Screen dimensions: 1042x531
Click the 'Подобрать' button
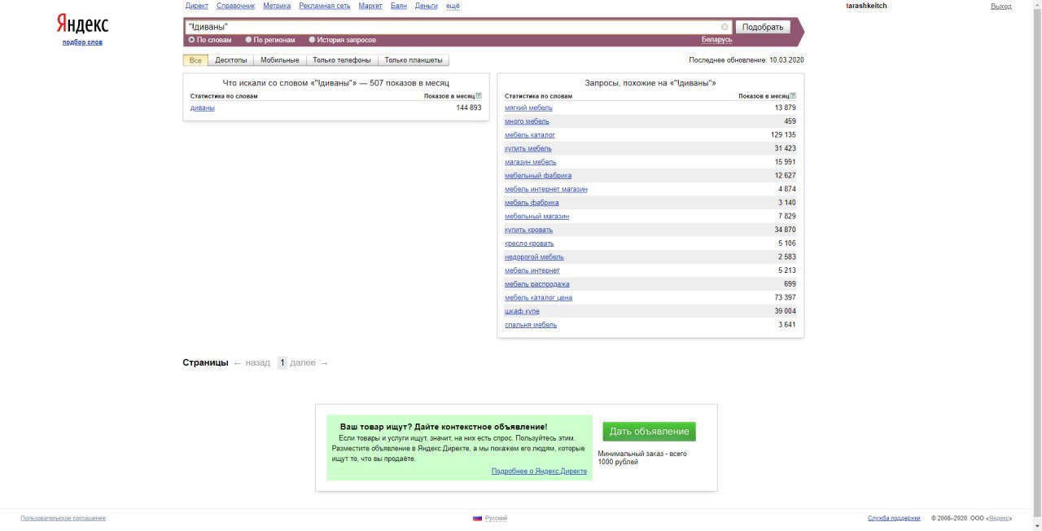763,27
